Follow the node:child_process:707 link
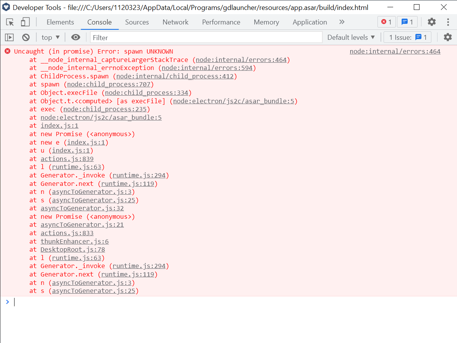The image size is (457, 343). (x=109, y=85)
